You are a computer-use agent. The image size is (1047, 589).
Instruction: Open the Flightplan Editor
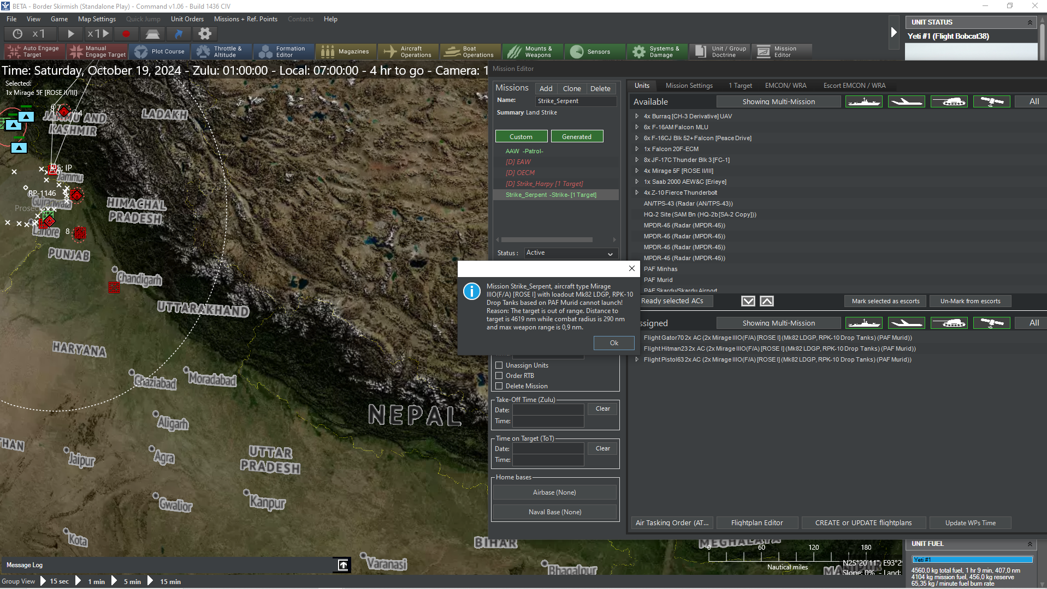[756, 523]
